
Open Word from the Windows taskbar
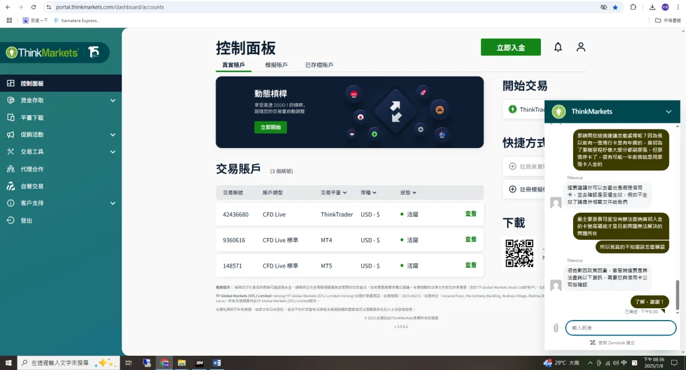(217, 363)
